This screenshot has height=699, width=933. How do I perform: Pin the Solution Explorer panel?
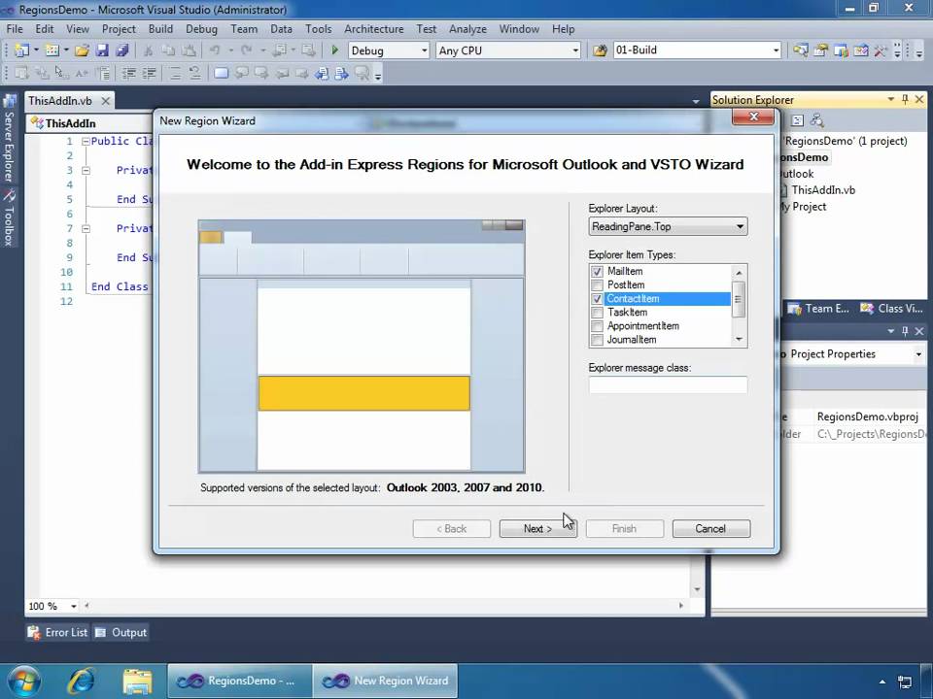[905, 99]
